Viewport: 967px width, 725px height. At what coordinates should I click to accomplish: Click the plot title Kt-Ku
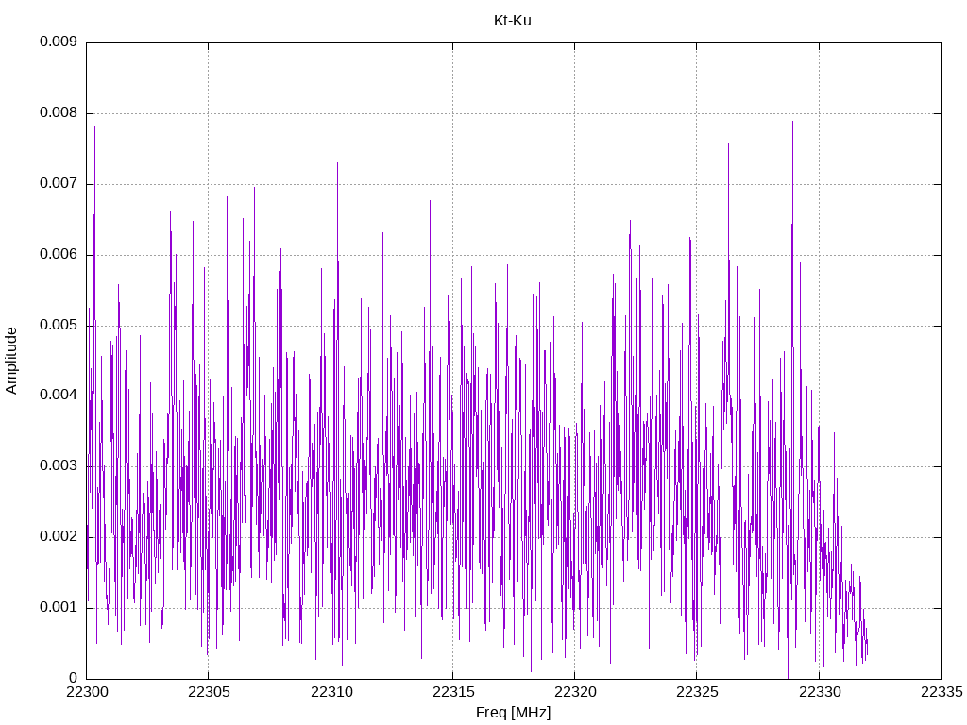point(513,21)
